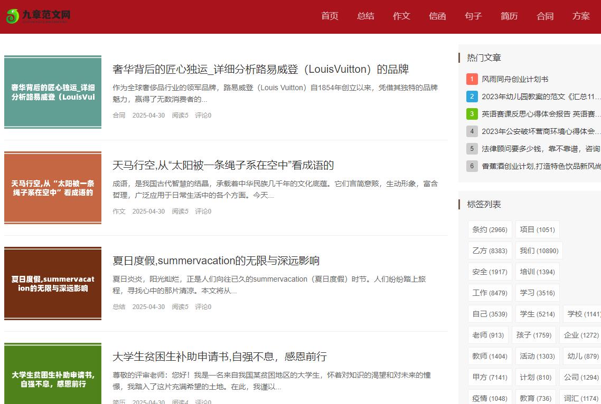Open article title 奢华背后的匠心独运 路易威登
This screenshot has width=601, height=404.
click(x=260, y=69)
